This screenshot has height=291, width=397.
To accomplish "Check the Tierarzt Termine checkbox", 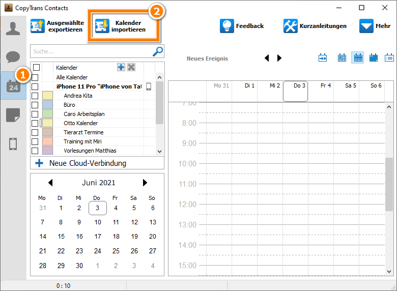I will [x=35, y=132].
